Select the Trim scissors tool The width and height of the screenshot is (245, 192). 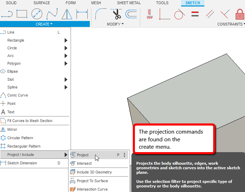pyautogui.click(x=116, y=14)
